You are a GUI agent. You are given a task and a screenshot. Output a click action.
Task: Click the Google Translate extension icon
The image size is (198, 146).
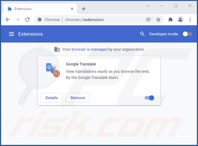click(x=53, y=70)
